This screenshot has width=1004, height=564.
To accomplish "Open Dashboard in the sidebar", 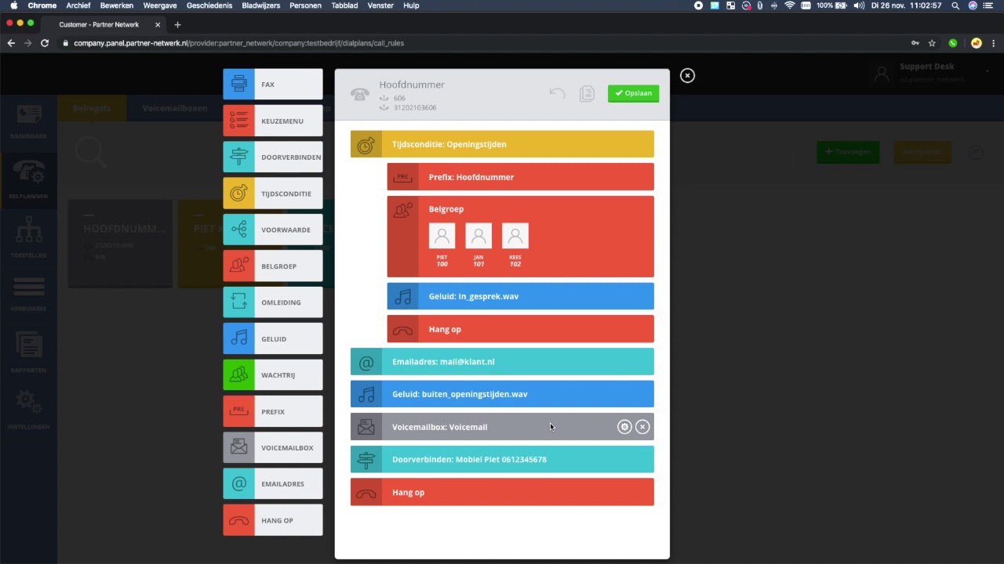I will [x=28, y=121].
